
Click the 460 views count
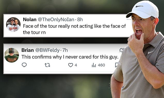[101, 65]
